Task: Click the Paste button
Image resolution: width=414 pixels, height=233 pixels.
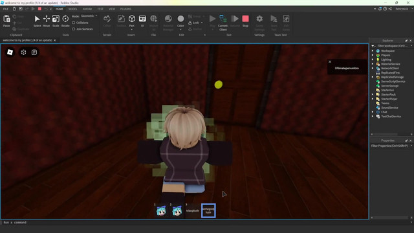Action: [x=6, y=21]
